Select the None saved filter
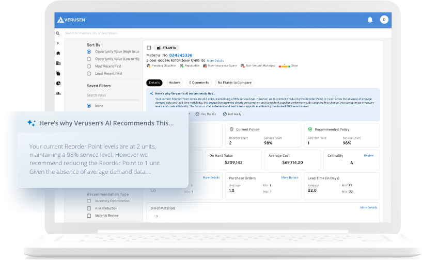The width and height of the screenshot is (422, 260). click(89, 106)
